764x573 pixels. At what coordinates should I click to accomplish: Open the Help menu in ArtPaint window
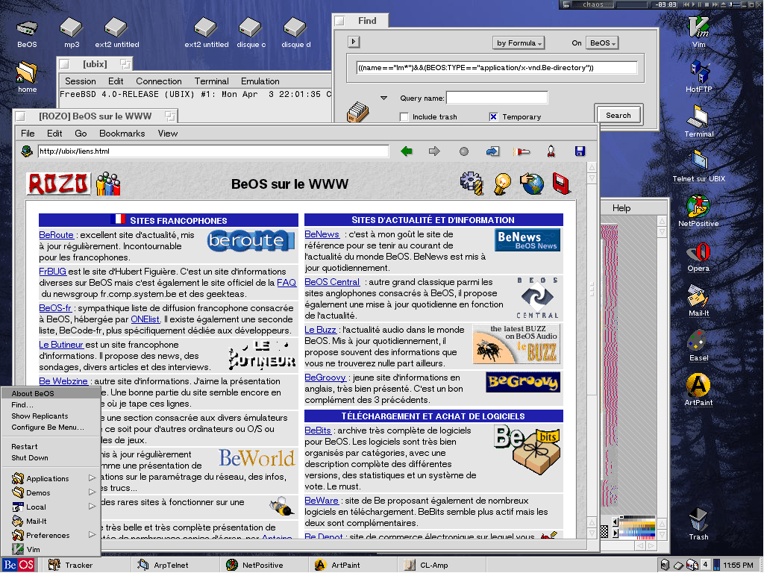pyautogui.click(x=621, y=208)
